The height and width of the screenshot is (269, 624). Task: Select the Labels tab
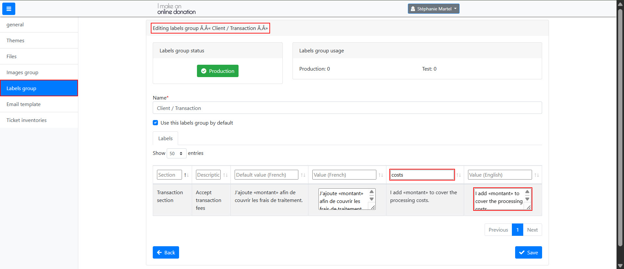[x=165, y=138]
